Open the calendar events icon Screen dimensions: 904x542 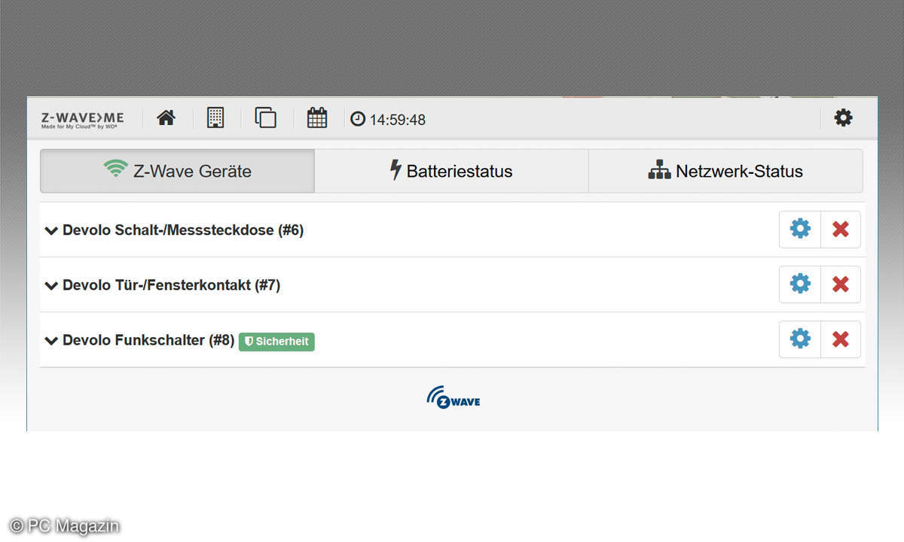(x=317, y=117)
